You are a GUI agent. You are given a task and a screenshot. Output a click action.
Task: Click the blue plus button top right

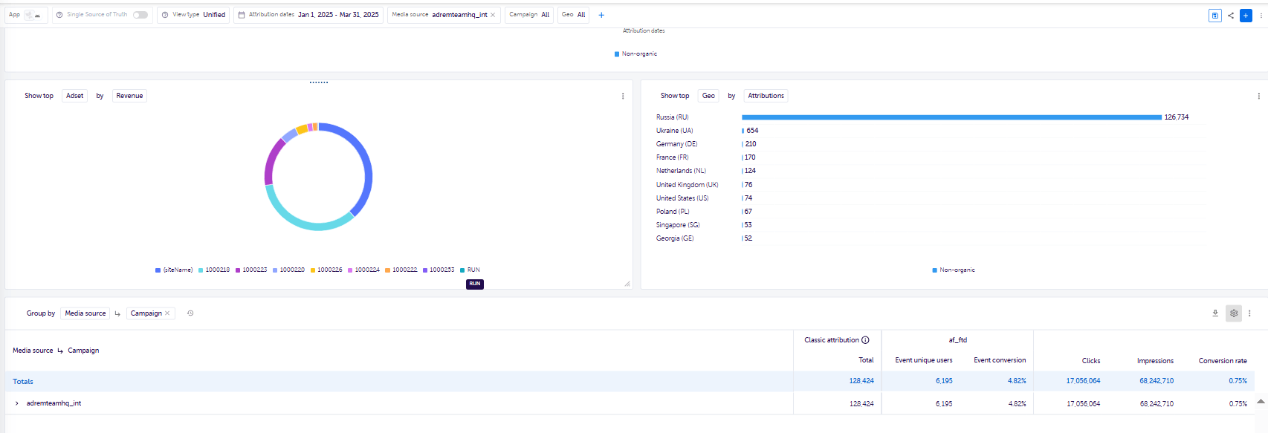(x=1246, y=16)
